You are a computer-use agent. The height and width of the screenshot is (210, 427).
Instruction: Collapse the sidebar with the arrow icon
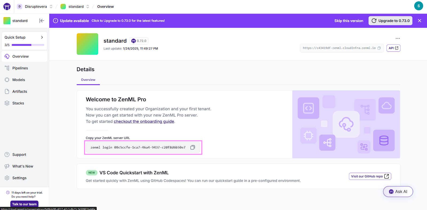pos(42,21)
